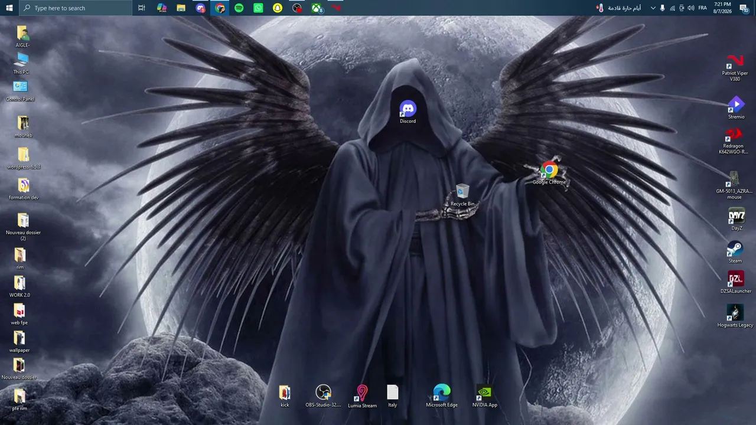Open the notification Action Center
The height and width of the screenshot is (425, 756).
coord(744,8)
